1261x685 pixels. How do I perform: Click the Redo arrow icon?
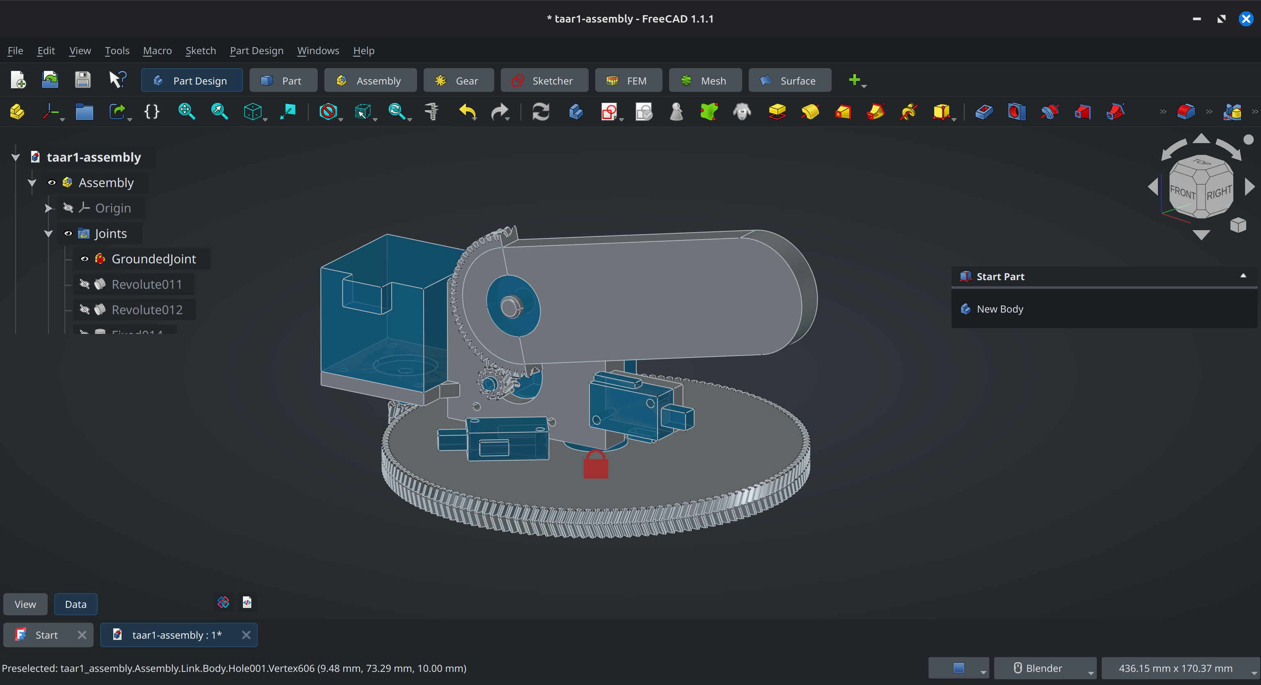499,112
